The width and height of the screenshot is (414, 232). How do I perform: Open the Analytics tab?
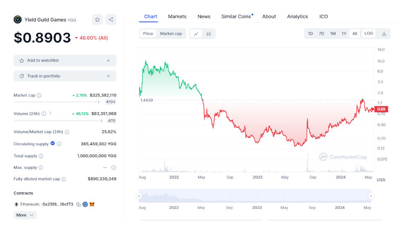298,17
